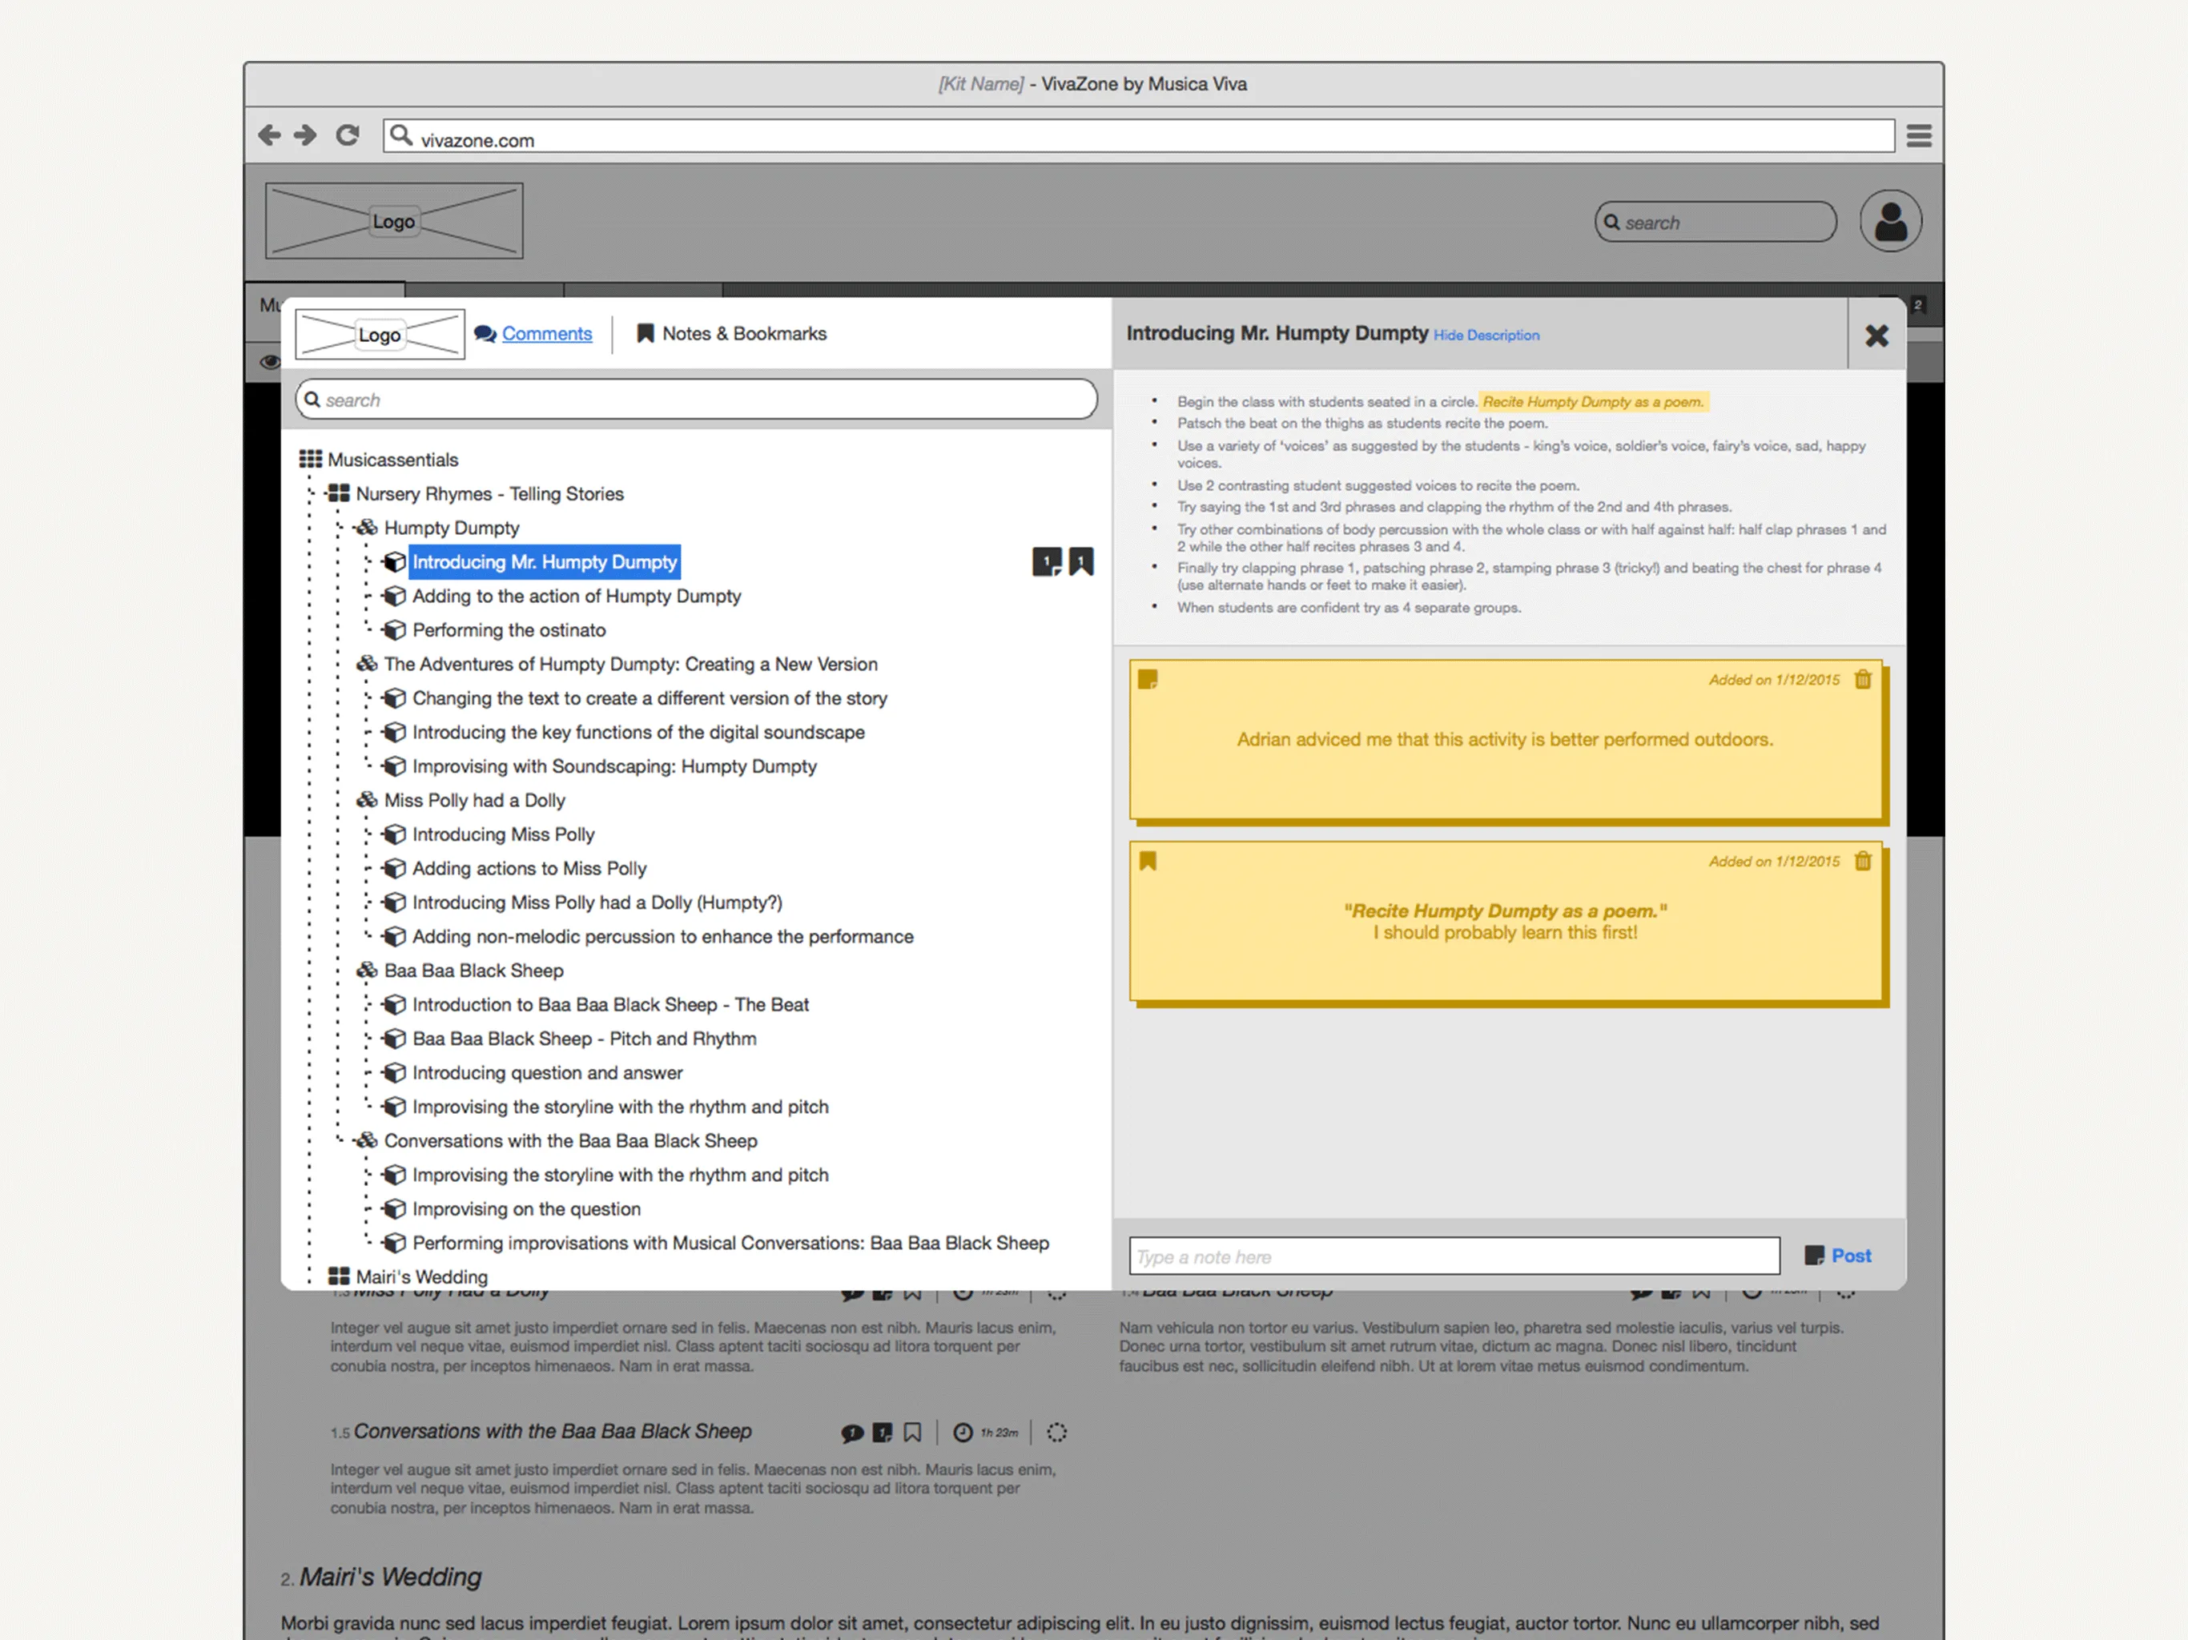Reload the page with refresh icon
Screen dimensions: 2188x1640
coord(348,135)
